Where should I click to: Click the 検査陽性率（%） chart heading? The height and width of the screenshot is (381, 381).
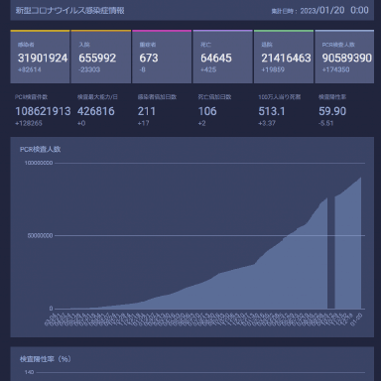(46, 359)
